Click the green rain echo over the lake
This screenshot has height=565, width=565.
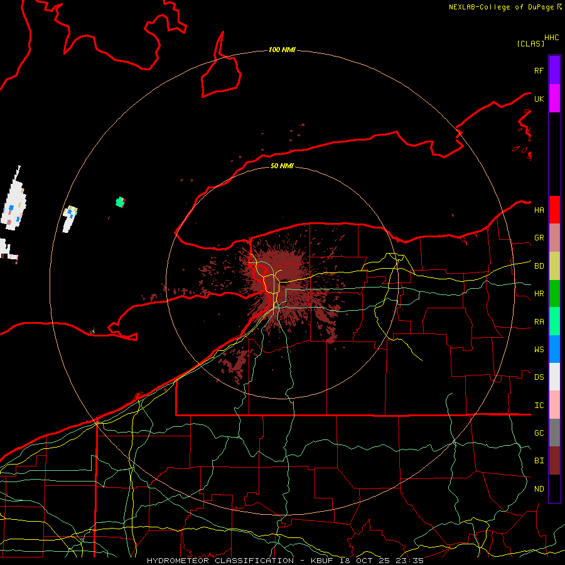[120, 202]
